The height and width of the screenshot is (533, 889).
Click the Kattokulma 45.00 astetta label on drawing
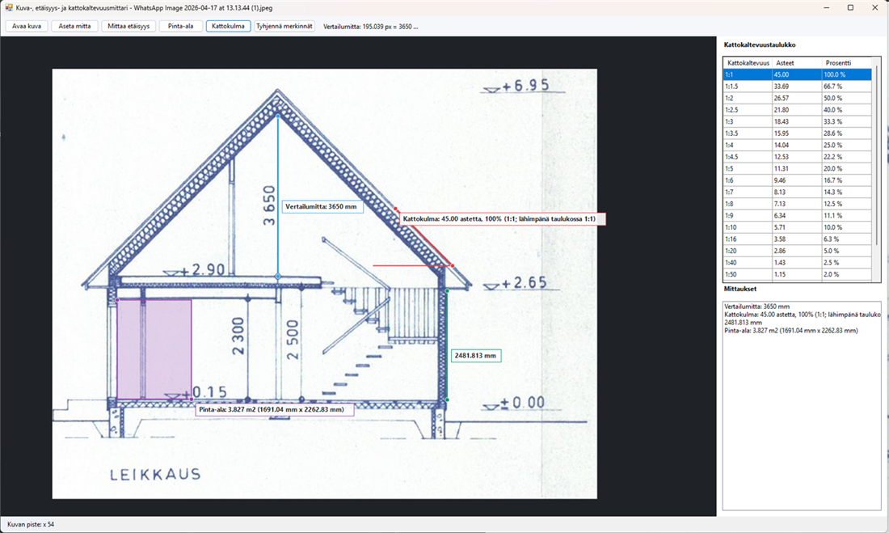(x=502, y=218)
